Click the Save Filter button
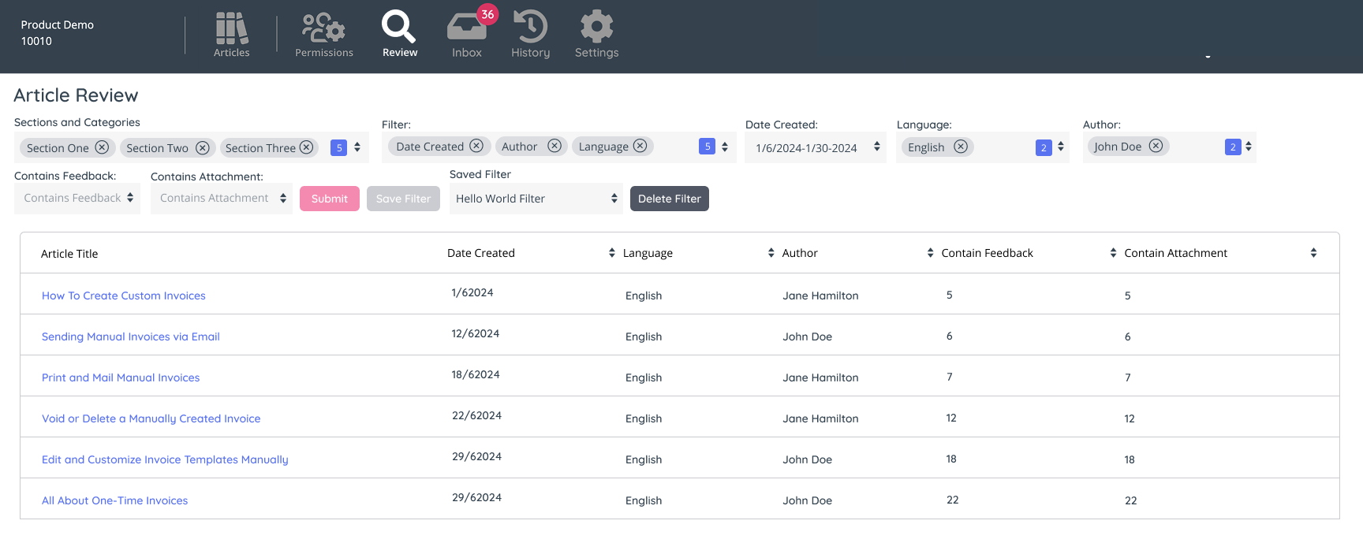Image resolution: width=1363 pixels, height=554 pixels. [x=403, y=199]
